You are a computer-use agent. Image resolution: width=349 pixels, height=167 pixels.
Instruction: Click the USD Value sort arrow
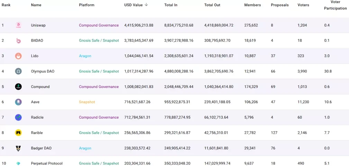[x=146, y=5]
